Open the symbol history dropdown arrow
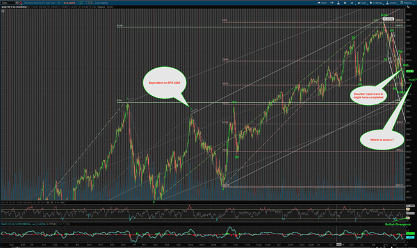The image size is (417, 248). pos(17,2)
